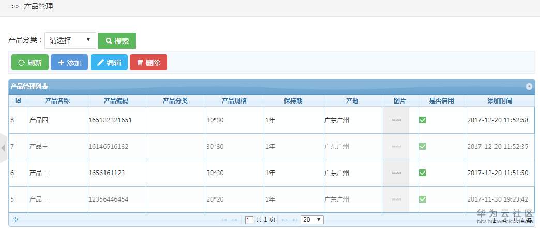Click the pager reload icon at bottom left

point(15,220)
